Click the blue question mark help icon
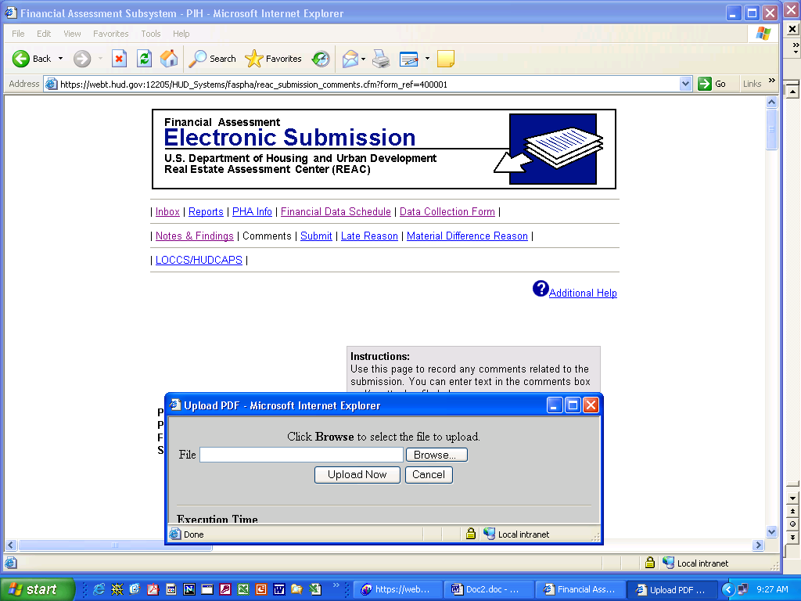801x601 pixels. tap(541, 289)
